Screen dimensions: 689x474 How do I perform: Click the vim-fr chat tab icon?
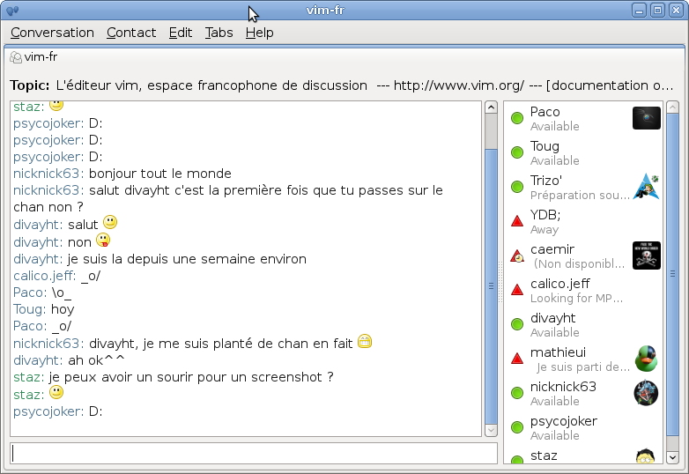point(16,57)
